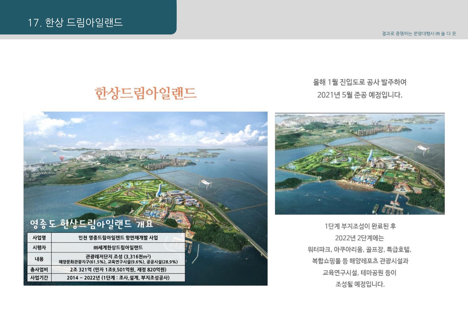
Task: Click the text '올해 1월 진입도로 공사 발주하여'
Action: pyautogui.click(x=360, y=82)
